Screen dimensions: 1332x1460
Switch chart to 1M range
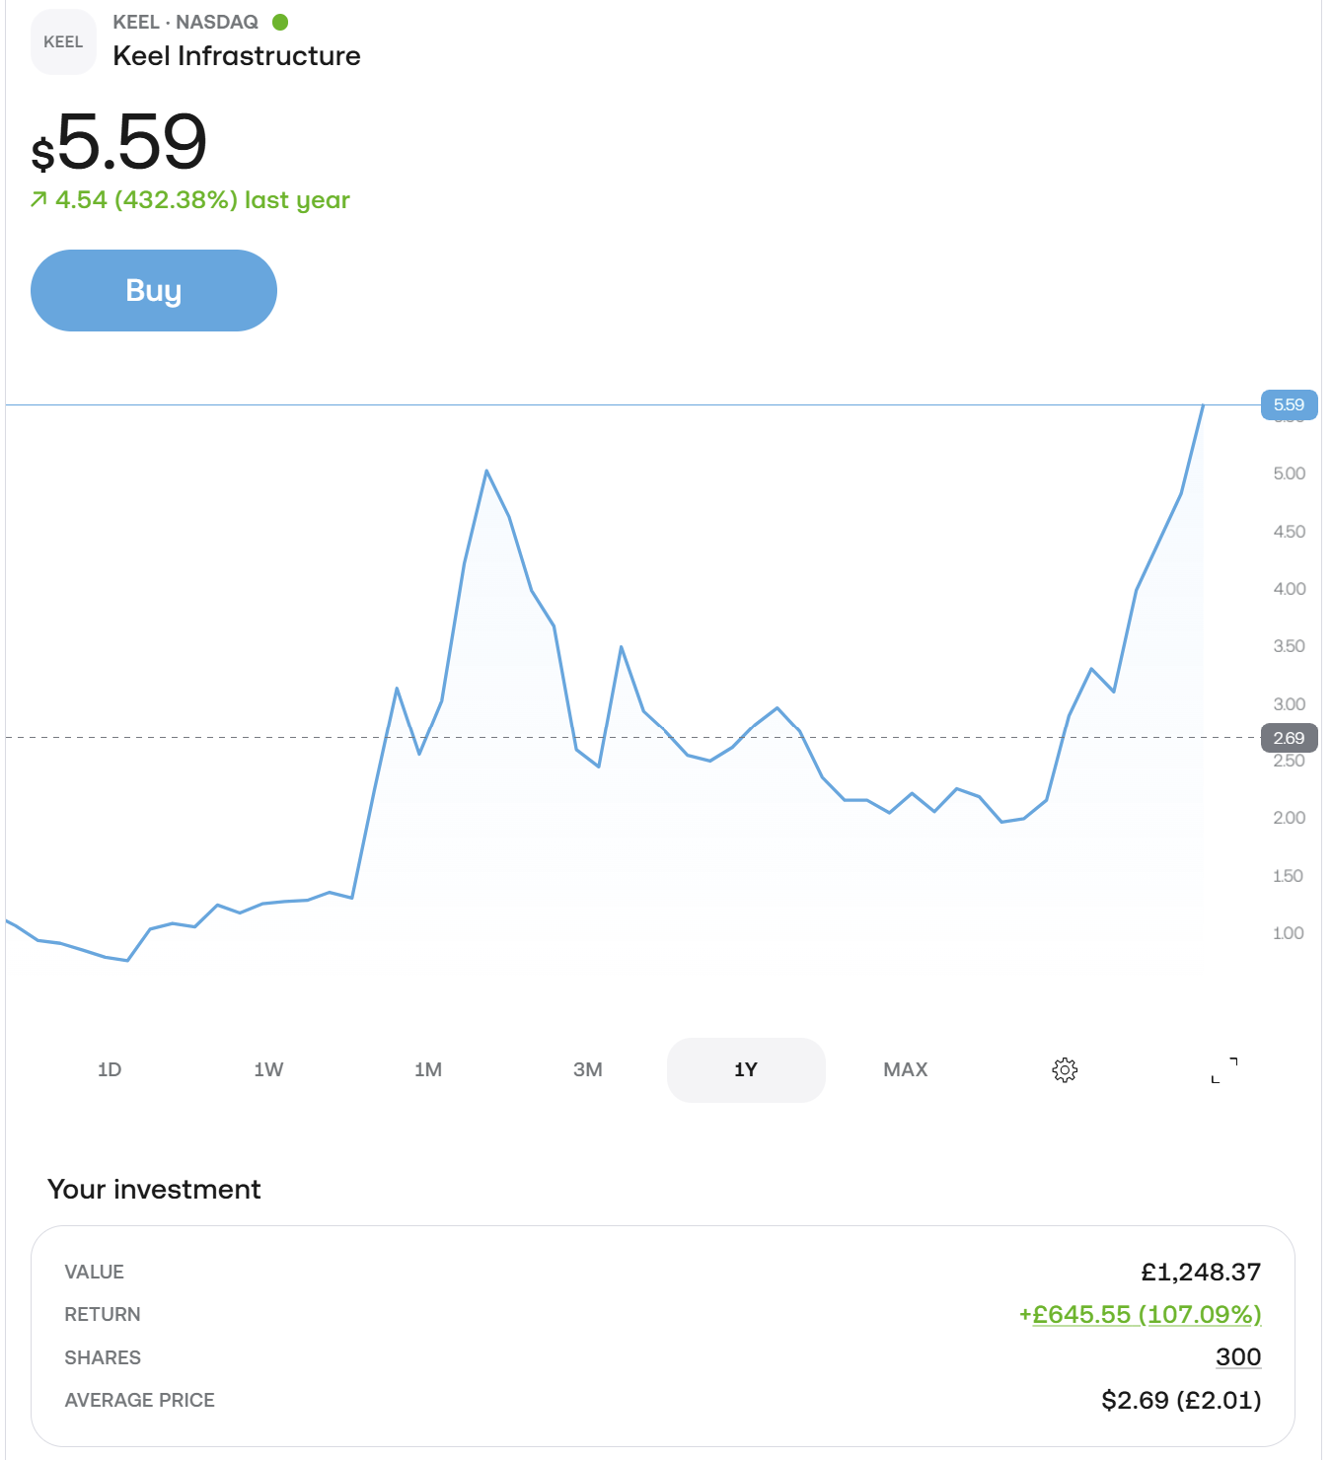(x=428, y=1069)
